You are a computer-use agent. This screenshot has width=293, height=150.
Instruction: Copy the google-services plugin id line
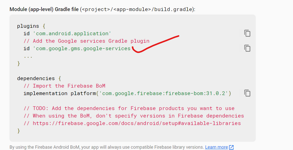tap(247, 48)
